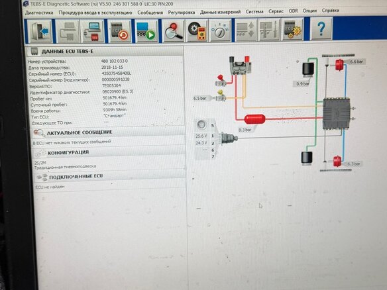The image size is (387, 290).
Task: Click the ПОДКЛЮЧЕННЫЕ ECU section header
Action: pos(111,176)
